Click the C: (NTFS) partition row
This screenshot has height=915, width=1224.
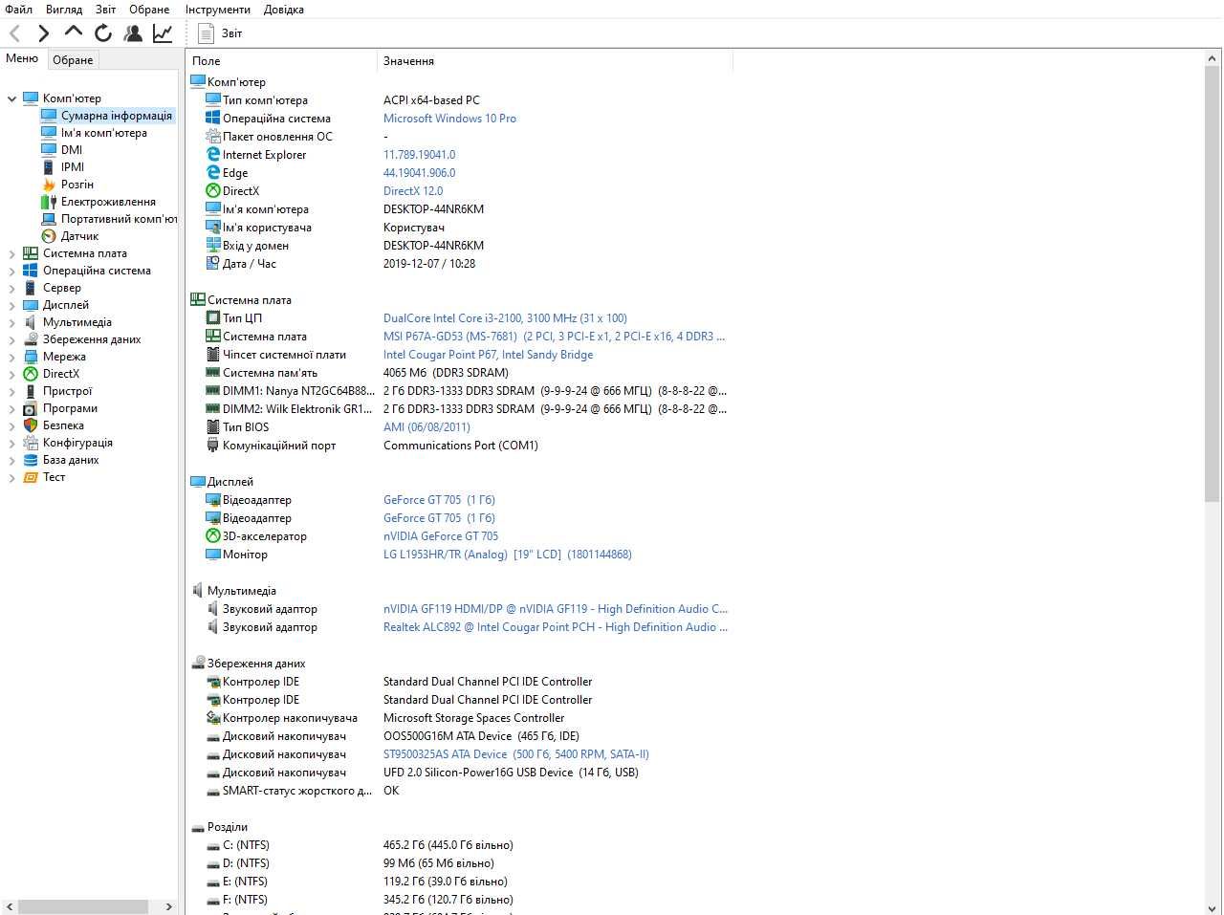459,845
